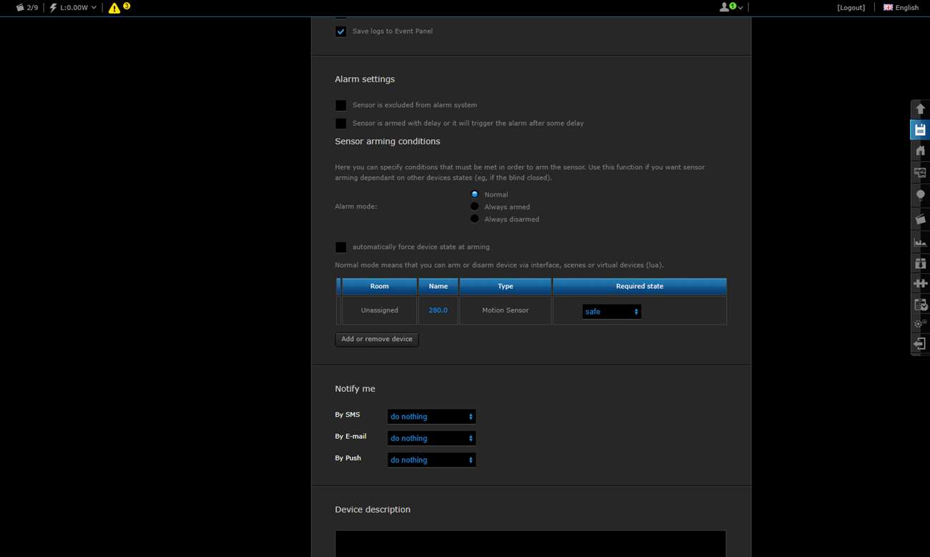The image size is (930, 557).
Task: Enable 'Sensor is excluded from alarm system'
Action: click(341, 105)
